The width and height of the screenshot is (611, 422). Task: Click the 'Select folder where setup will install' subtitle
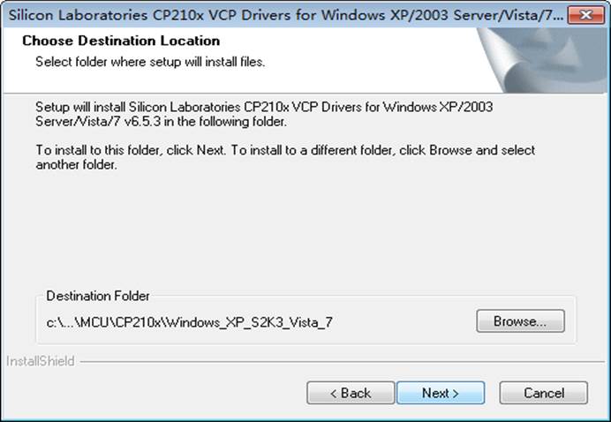pyautogui.click(x=150, y=62)
